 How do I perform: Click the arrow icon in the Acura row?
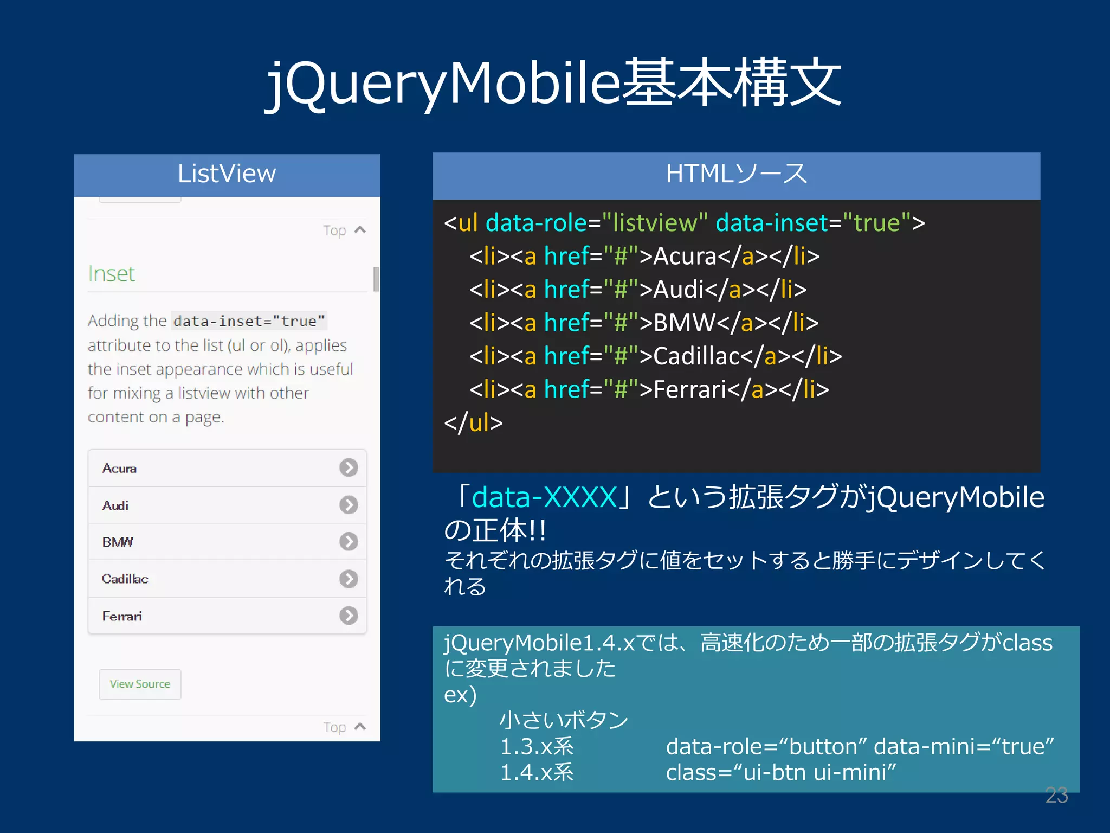click(x=349, y=467)
